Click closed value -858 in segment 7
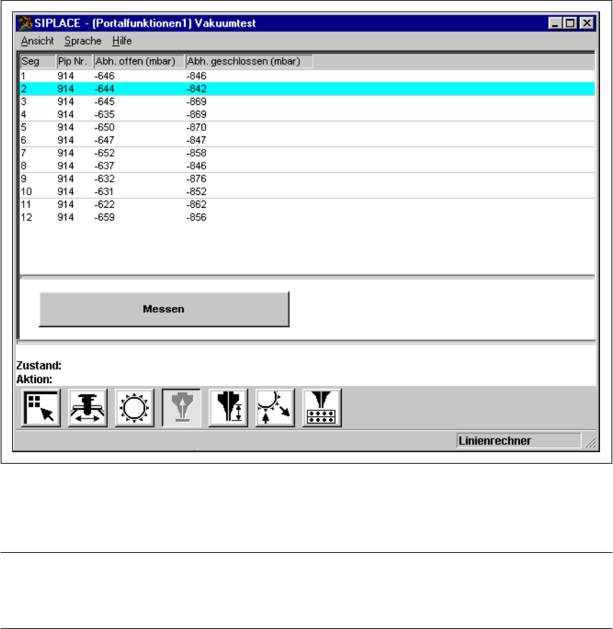 (x=196, y=153)
